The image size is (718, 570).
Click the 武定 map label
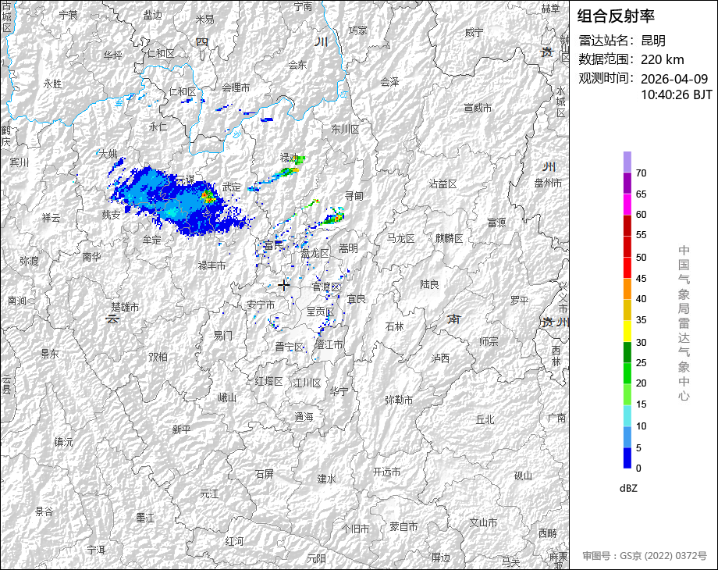coord(231,187)
